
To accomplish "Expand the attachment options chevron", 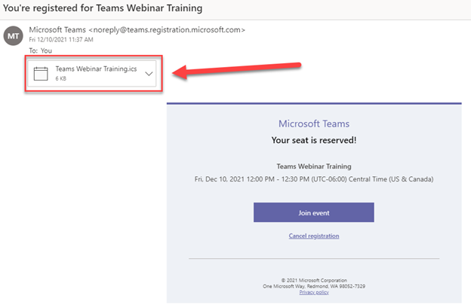I will click(x=149, y=73).
